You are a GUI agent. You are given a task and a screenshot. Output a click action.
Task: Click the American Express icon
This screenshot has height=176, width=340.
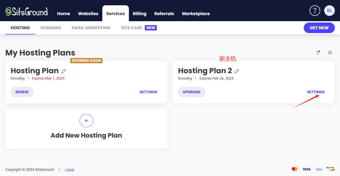pos(319,169)
